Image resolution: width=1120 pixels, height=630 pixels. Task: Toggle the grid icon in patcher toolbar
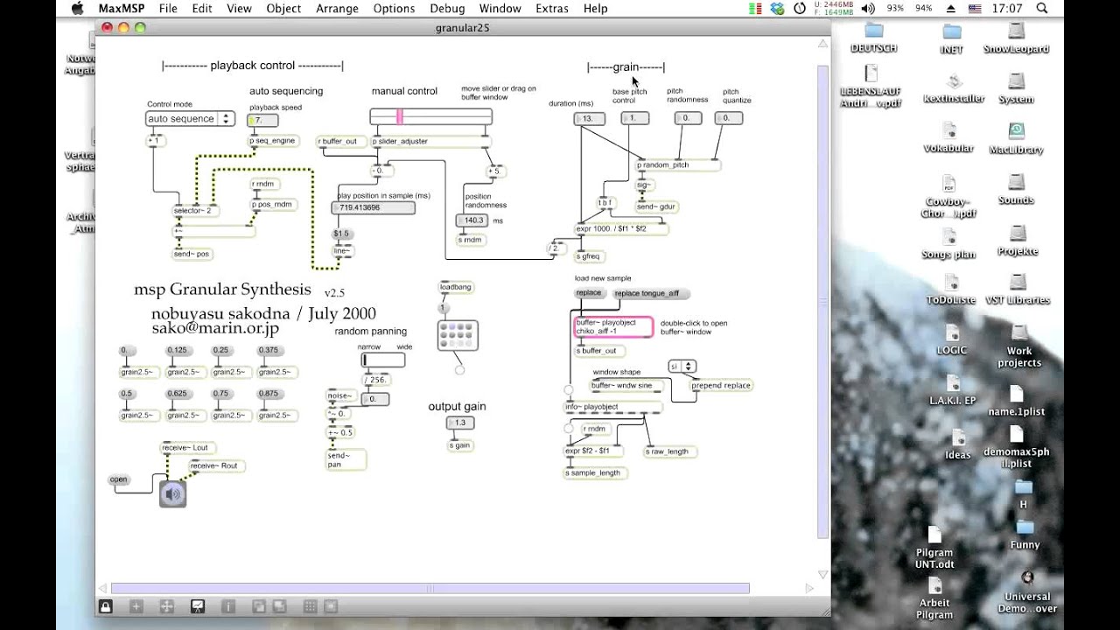(310, 605)
